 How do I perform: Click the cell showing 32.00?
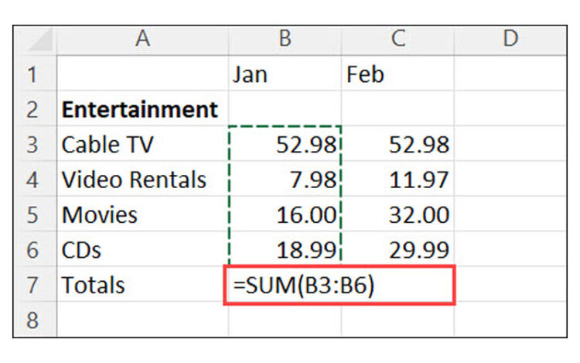tap(397, 214)
